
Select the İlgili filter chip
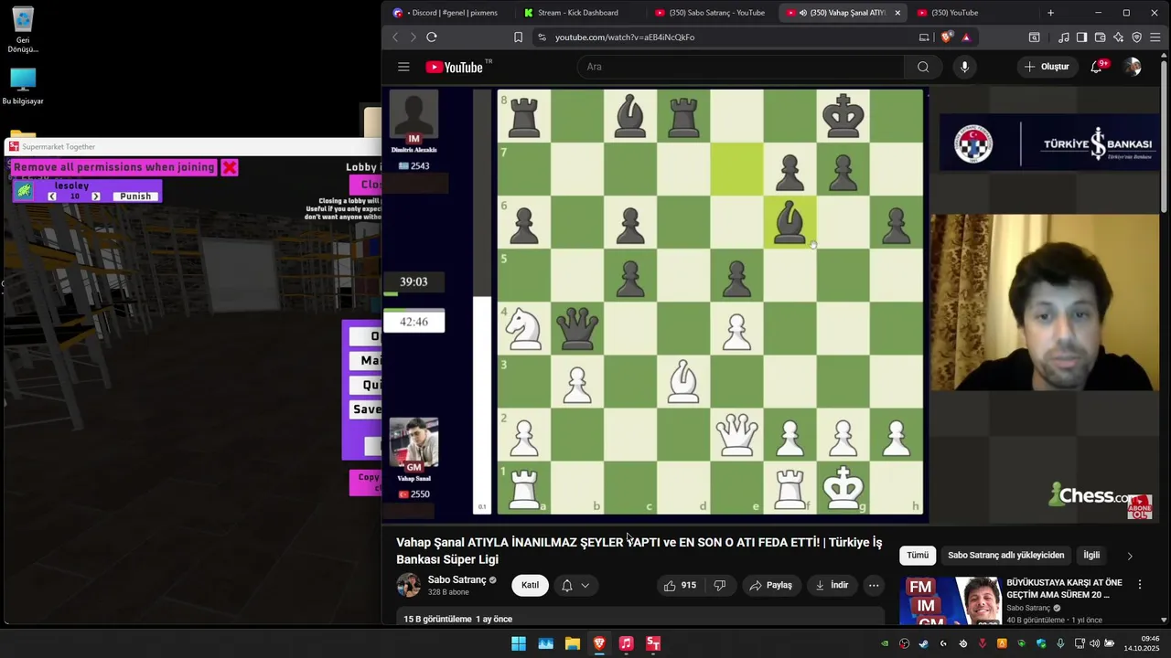point(1091,555)
